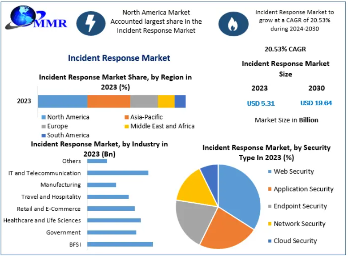Click the 20.53% CAGR text
The image size is (348, 256).
point(285,49)
